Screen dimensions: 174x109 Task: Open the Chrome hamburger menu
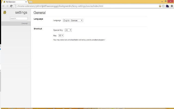coord(172,6)
